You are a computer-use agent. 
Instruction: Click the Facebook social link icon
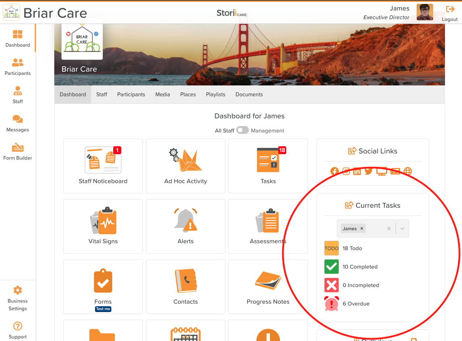[x=334, y=172]
